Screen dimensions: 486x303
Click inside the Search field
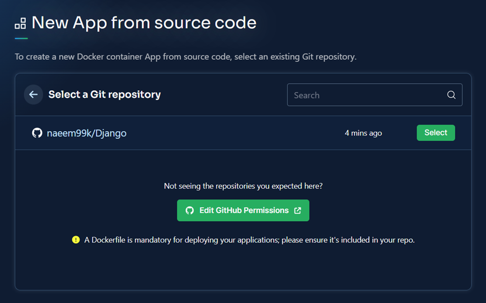pyautogui.click(x=349, y=95)
